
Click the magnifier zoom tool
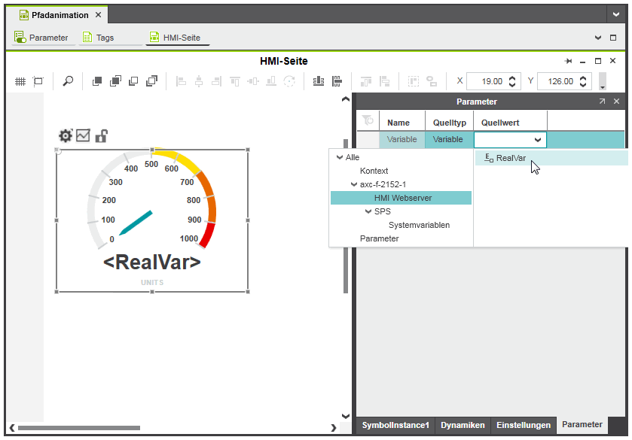pos(68,81)
